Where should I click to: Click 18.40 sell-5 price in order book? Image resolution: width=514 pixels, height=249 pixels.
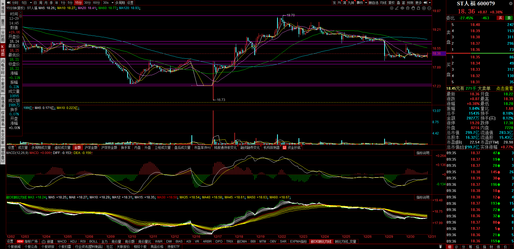475,25
